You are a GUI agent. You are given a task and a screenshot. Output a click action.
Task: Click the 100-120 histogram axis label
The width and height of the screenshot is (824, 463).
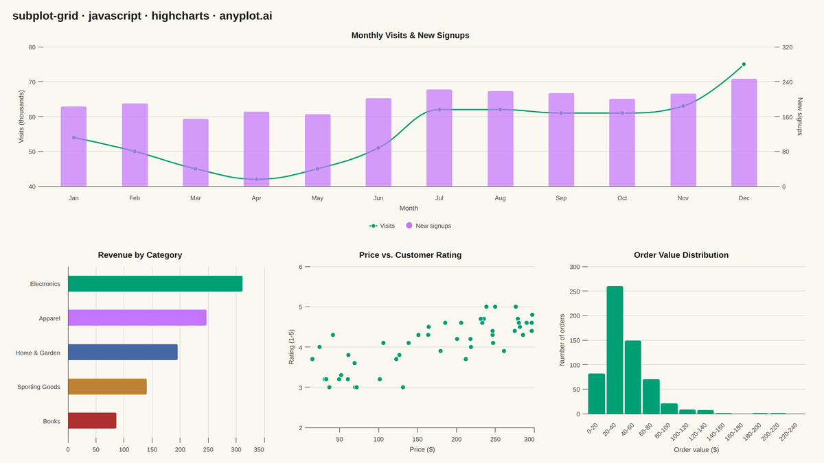coord(678,431)
